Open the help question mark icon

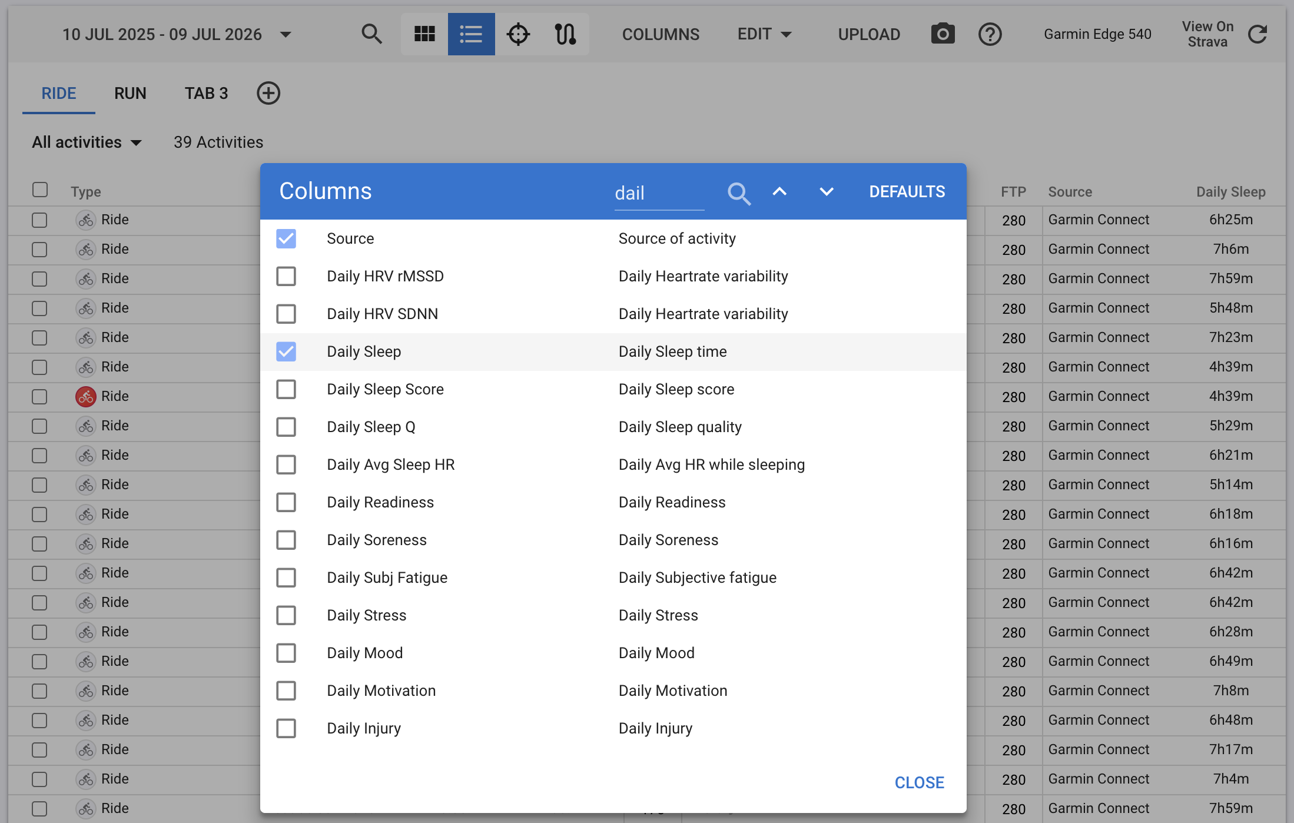coord(990,34)
